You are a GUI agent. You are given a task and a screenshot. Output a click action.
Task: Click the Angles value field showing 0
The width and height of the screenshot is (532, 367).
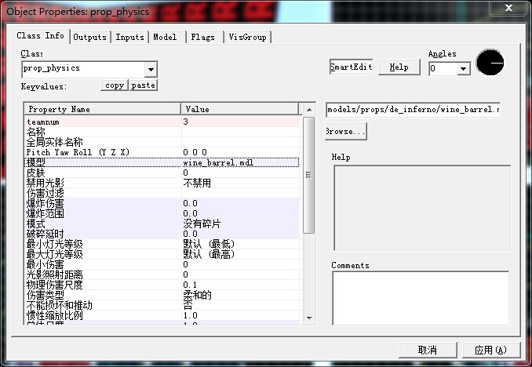point(443,69)
